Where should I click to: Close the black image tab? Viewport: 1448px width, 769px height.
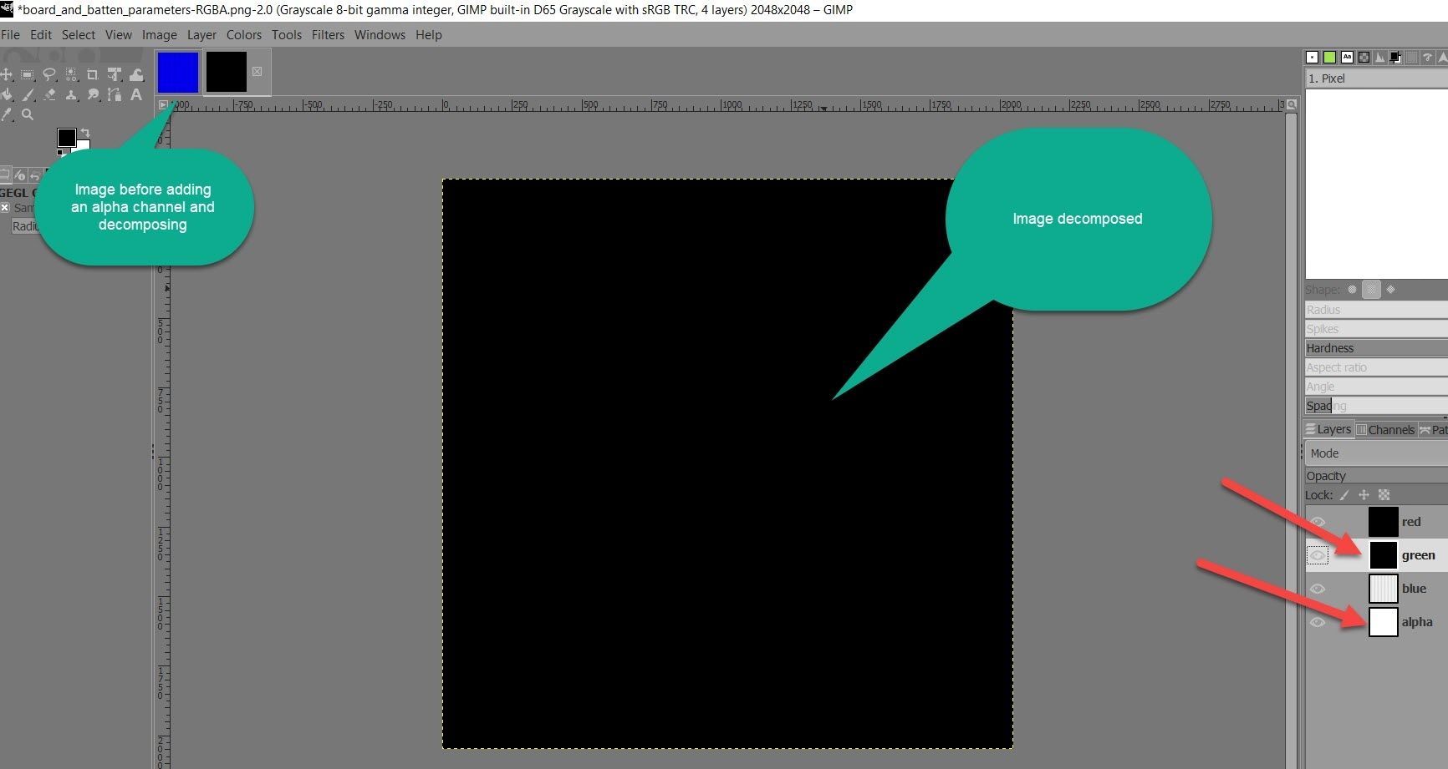coord(257,72)
